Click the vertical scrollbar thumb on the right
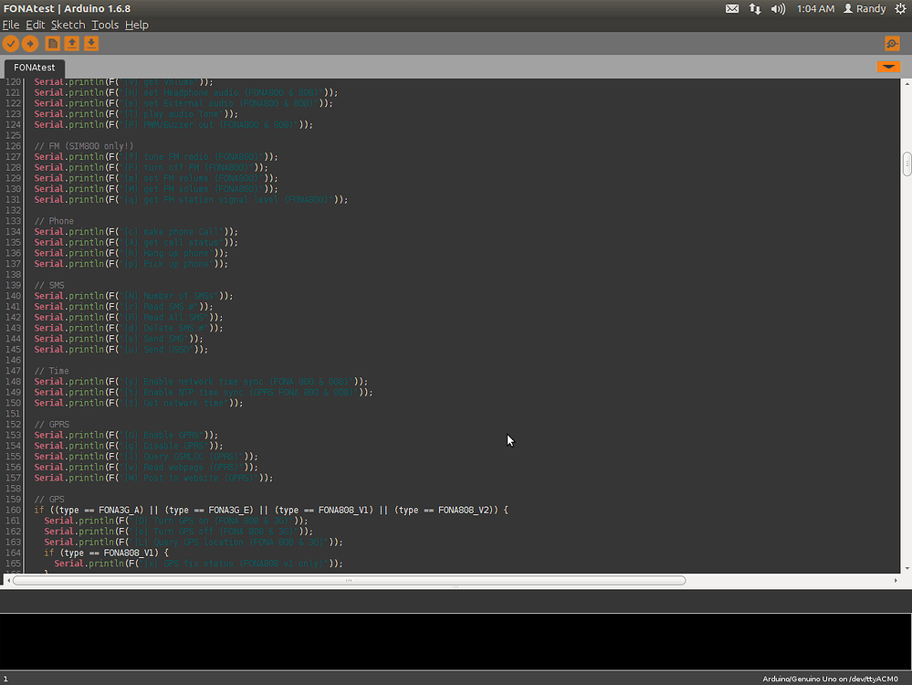 [905, 164]
